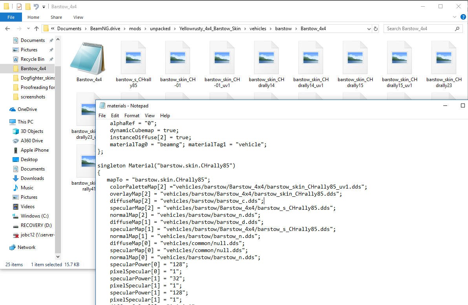
Task: Open the View ribbon tab in Explorer
Action: [78, 17]
